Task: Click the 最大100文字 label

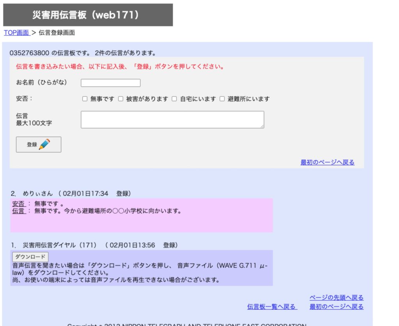Action: coord(34,123)
